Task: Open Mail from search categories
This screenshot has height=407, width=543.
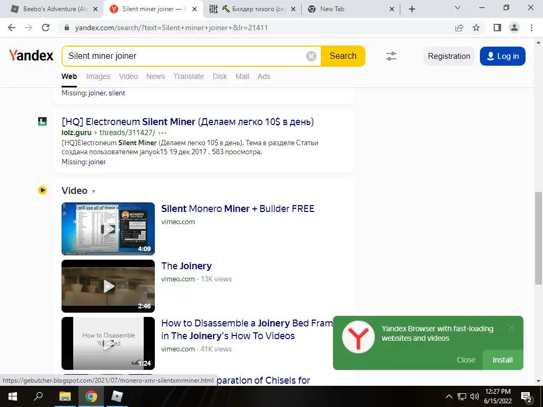Action: 242,76
